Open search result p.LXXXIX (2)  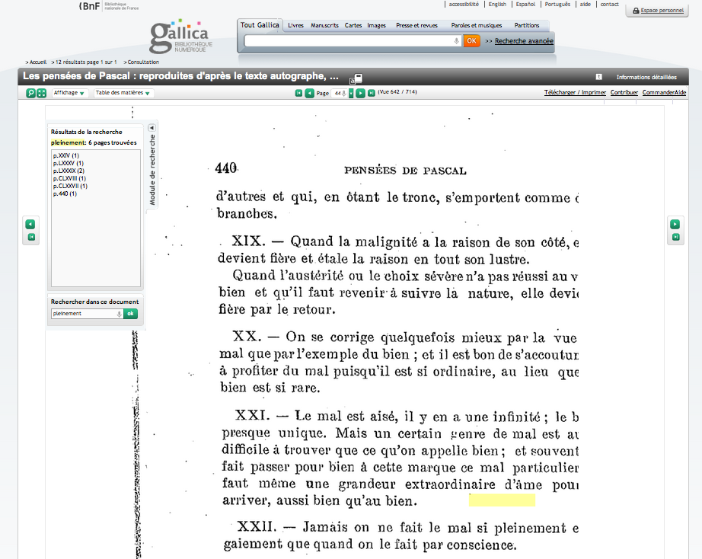(x=69, y=171)
